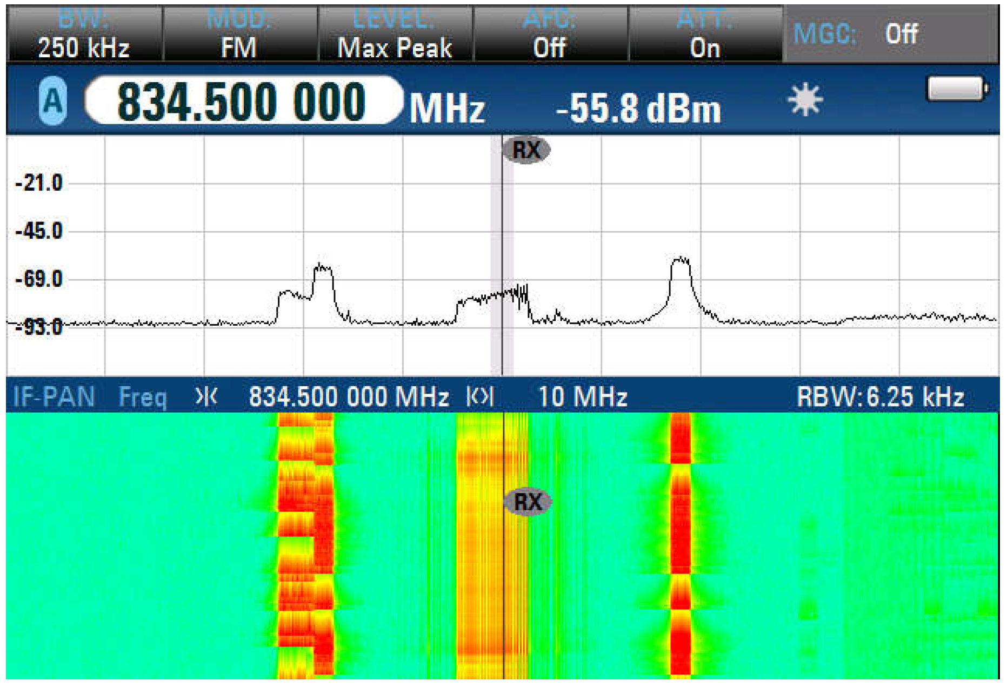
Task: Click the center frequency icon beside Freq
Action: [x=206, y=397]
